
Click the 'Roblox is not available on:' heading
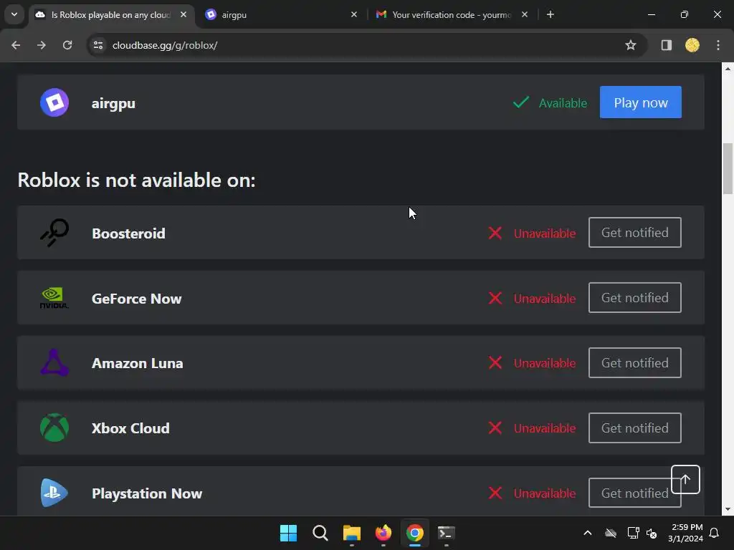(x=136, y=180)
